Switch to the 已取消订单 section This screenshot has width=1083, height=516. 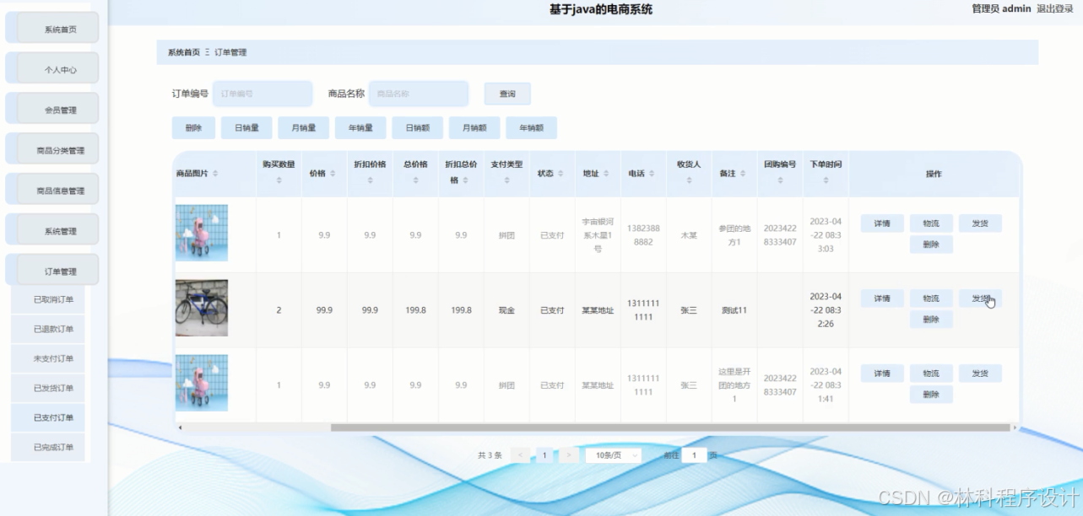click(x=51, y=298)
